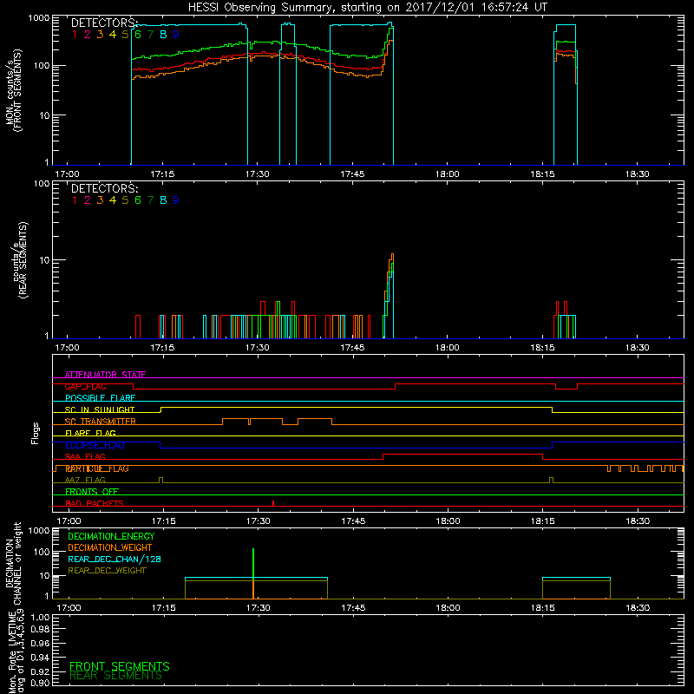This screenshot has width=694, height=694.
Task: Click the REAR SEGMENTS livetime legend text
Action: click(x=116, y=676)
